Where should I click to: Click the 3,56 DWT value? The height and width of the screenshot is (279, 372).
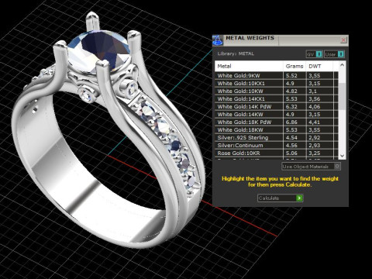(315, 99)
